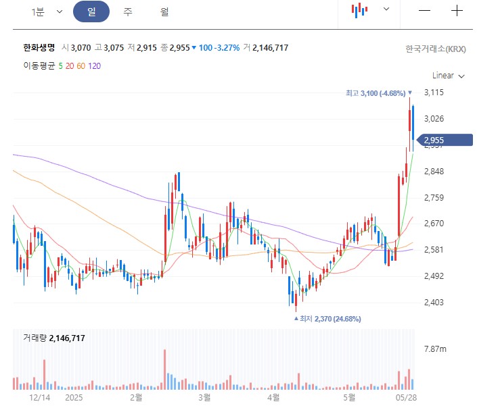
Task: Click the 한화생명 stock name
Action: (x=39, y=48)
